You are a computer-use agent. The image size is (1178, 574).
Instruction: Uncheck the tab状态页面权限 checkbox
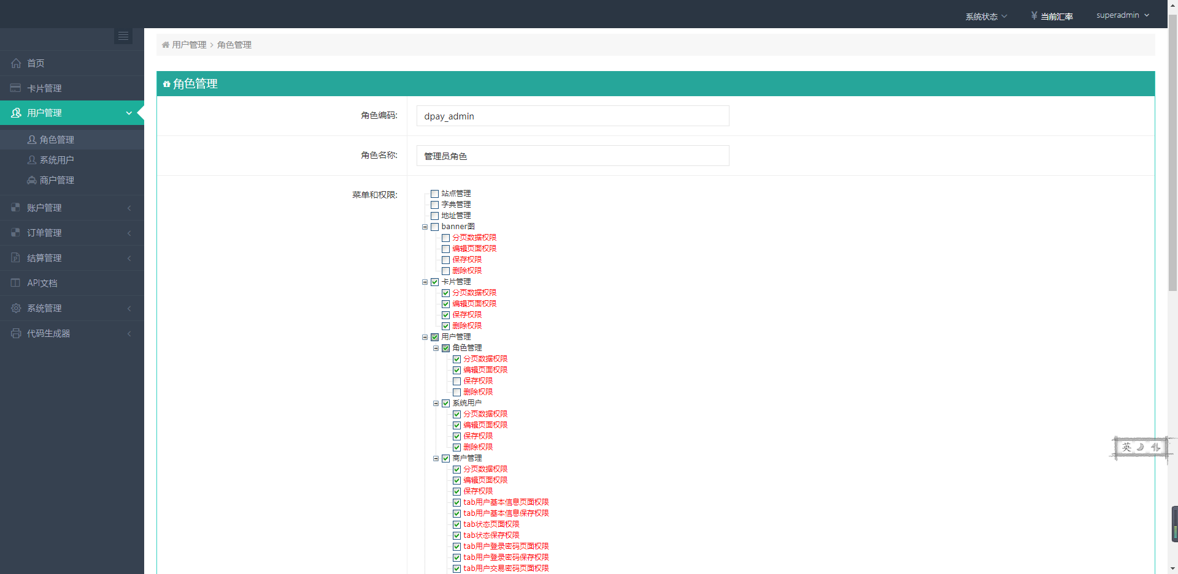[457, 524]
